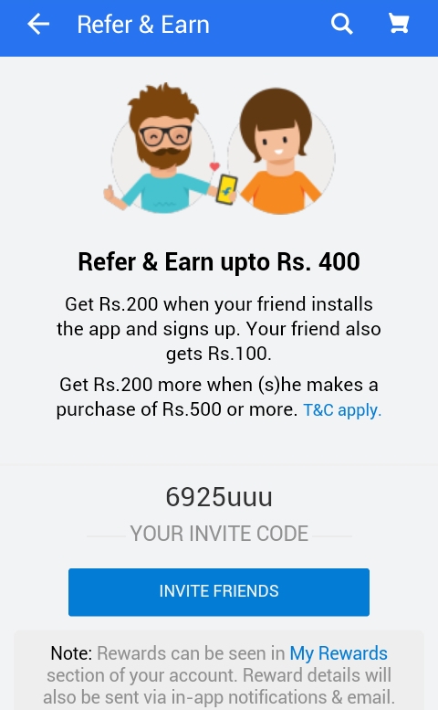Click the 'Get Rs.200 when your friend installs' paragraph
The width and height of the screenshot is (438, 710).
(219, 329)
